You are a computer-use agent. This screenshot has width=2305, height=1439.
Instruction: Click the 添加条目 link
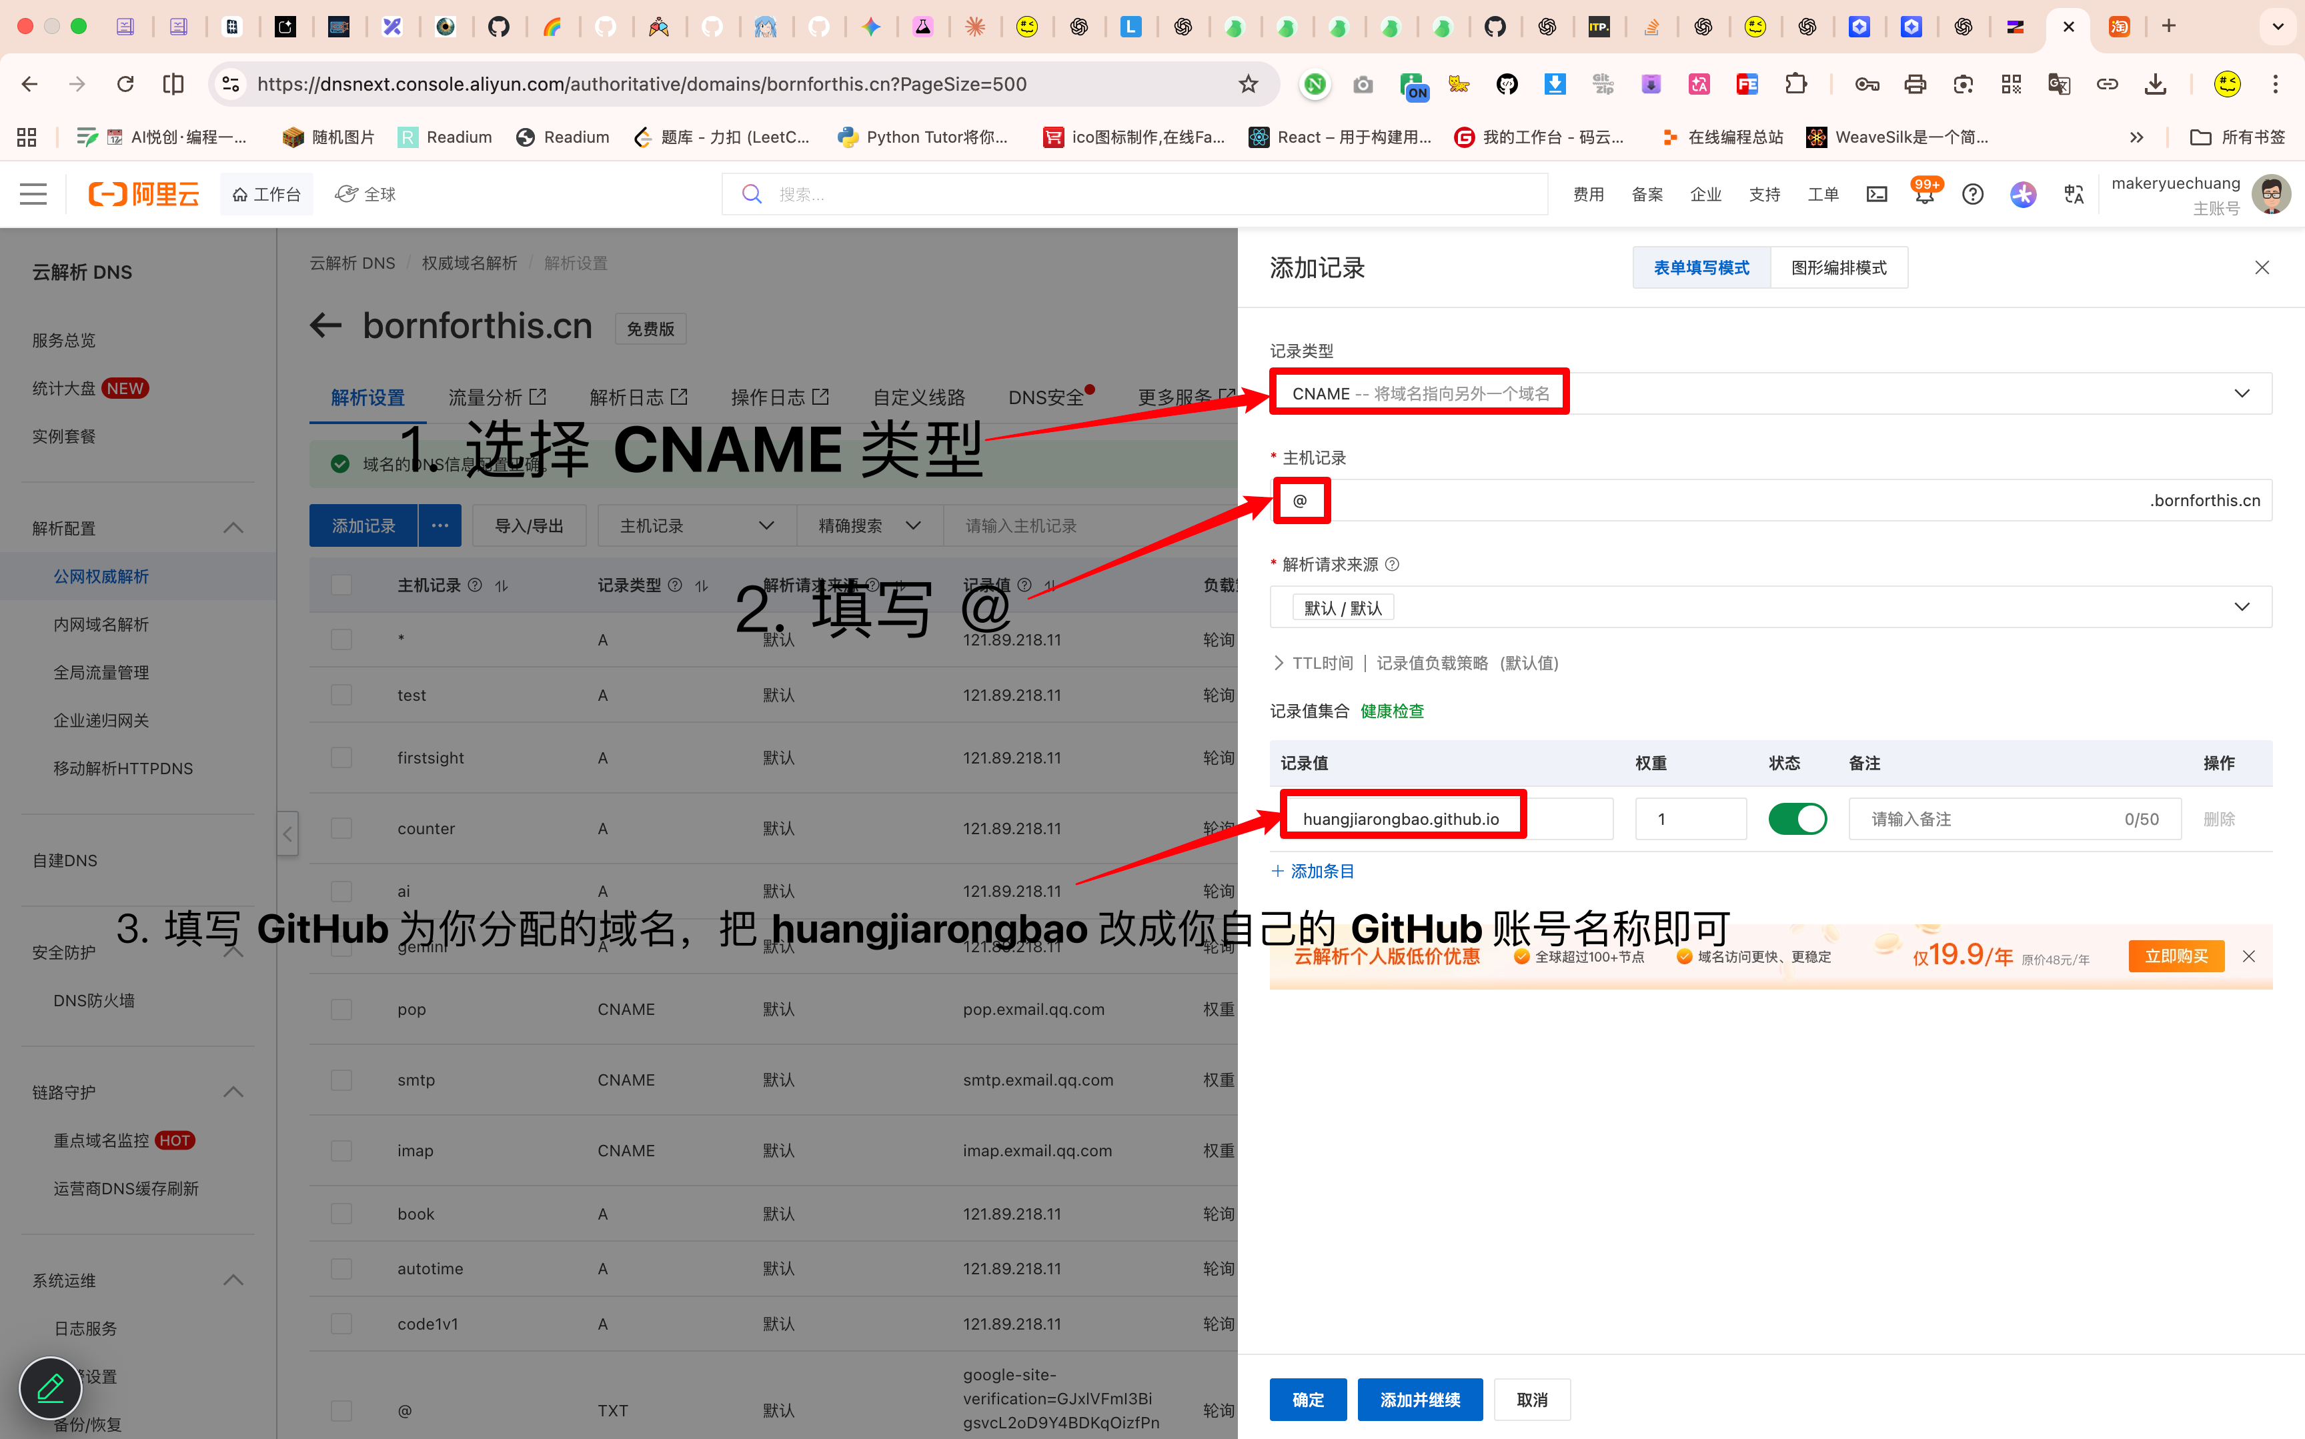[1313, 871]
